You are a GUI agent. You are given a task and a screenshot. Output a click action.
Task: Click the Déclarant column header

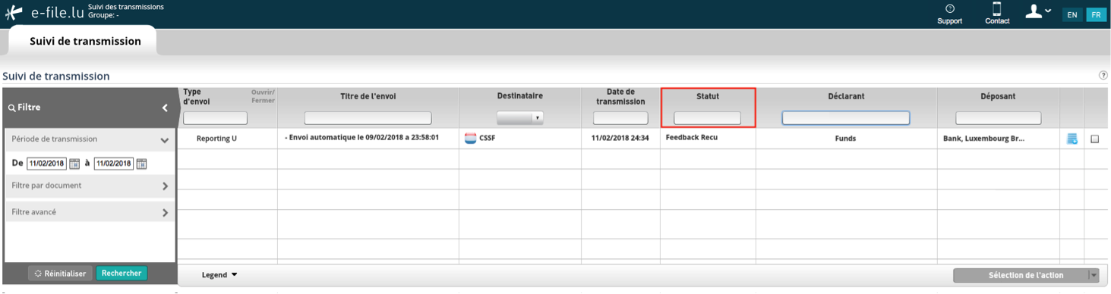coord(846,97)
